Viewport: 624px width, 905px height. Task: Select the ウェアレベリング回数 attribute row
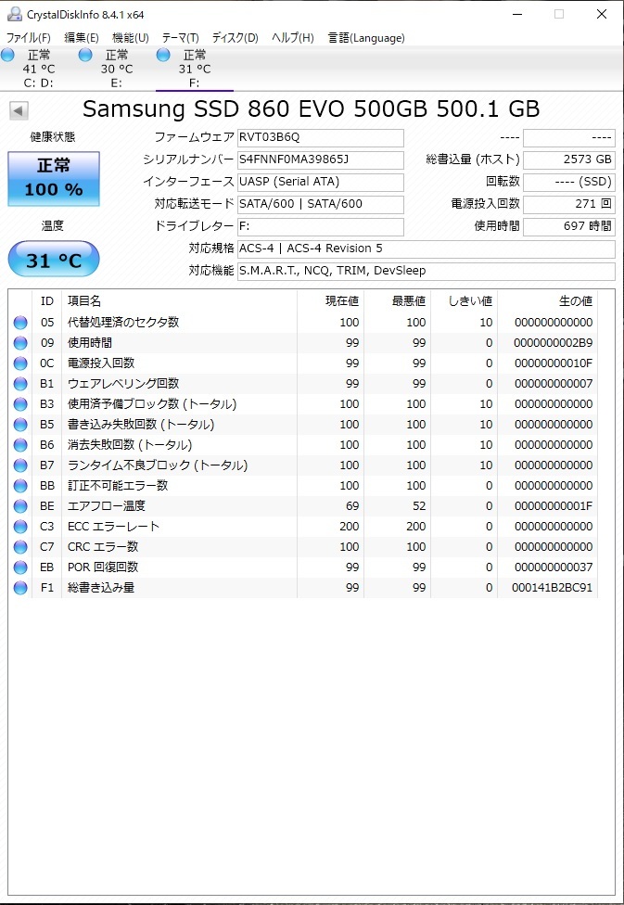coord(303,384)
